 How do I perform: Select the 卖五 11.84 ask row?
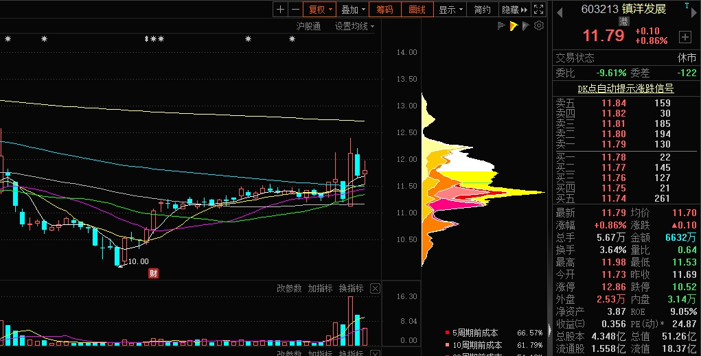(625, 103)
